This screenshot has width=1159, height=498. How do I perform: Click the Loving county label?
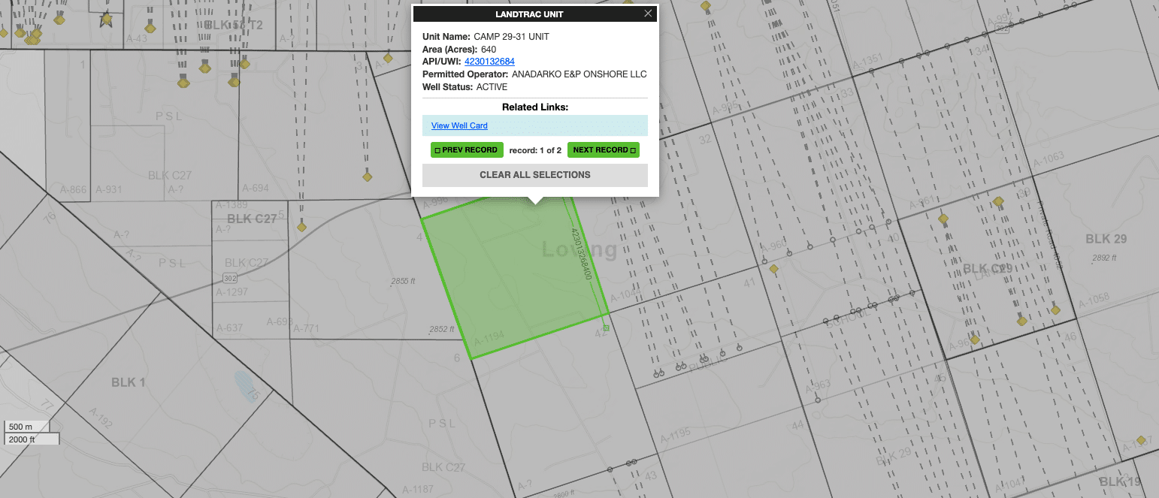pos(579,249)
